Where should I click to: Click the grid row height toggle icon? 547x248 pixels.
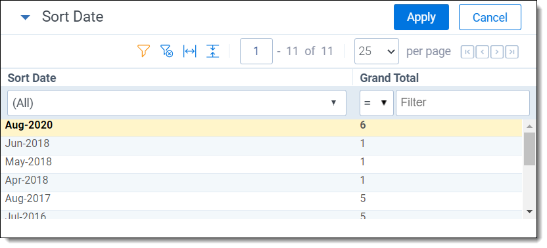coord(212,51)
